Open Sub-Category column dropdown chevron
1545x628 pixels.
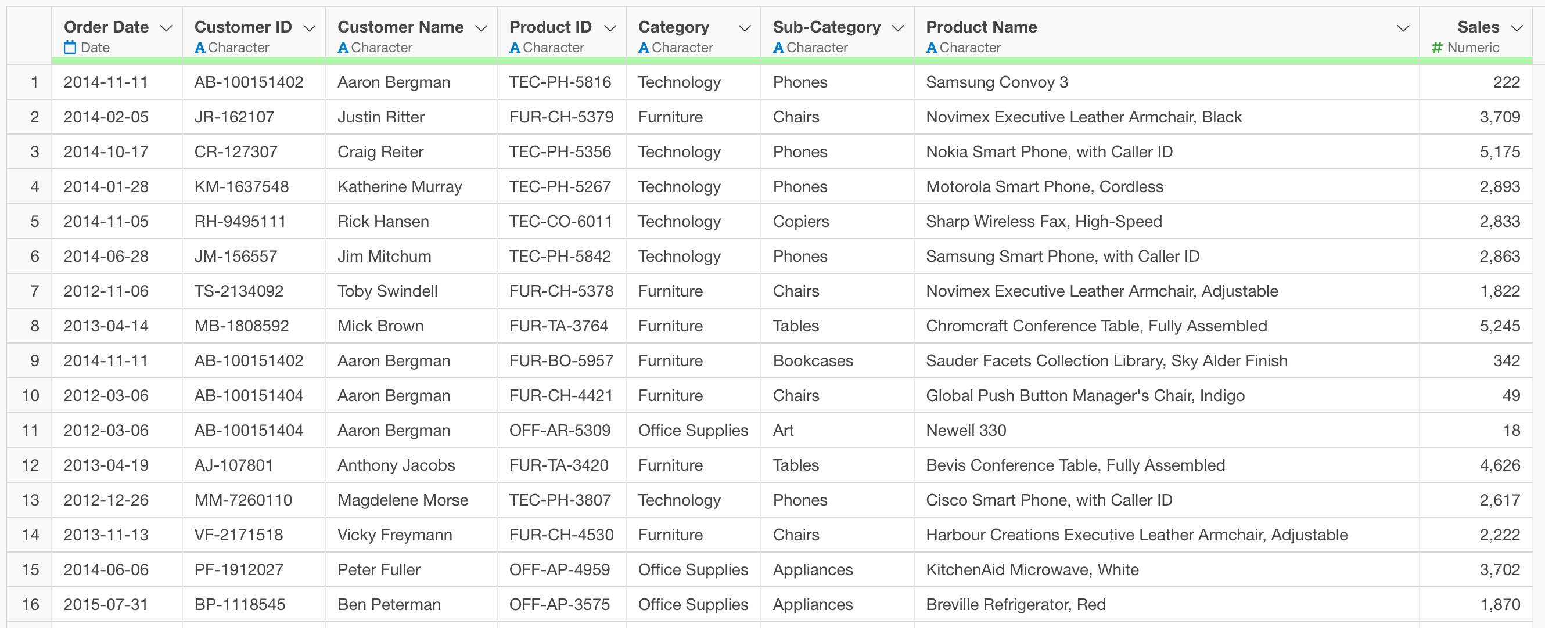click(898, 28)
